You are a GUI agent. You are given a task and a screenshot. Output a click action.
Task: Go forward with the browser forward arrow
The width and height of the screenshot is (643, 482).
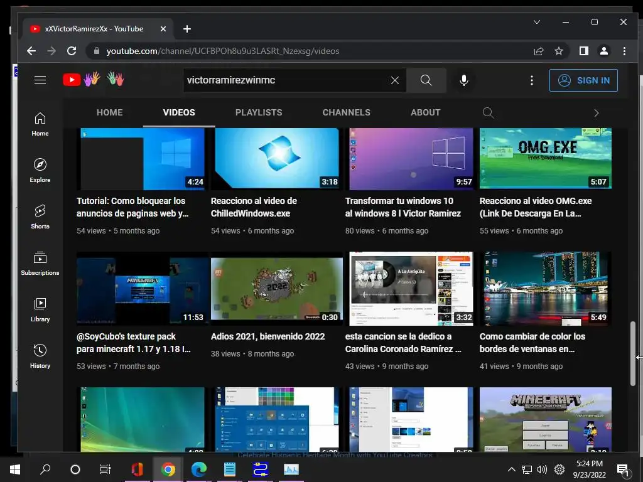click(x=51, y=51)
